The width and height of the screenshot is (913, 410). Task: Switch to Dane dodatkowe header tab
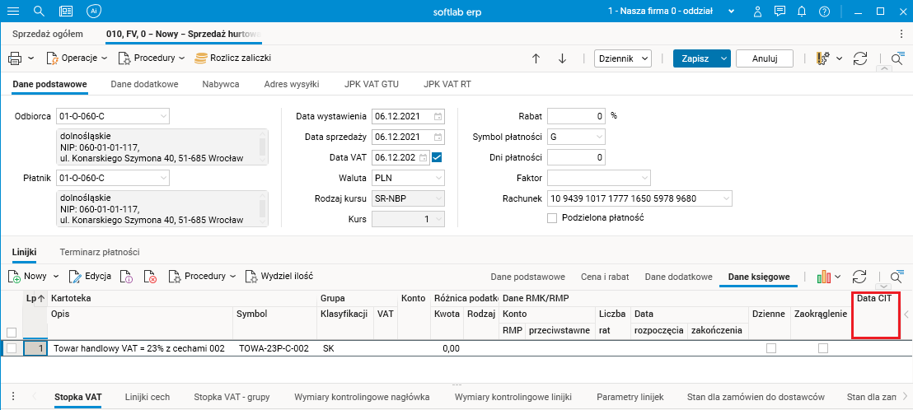144,84
